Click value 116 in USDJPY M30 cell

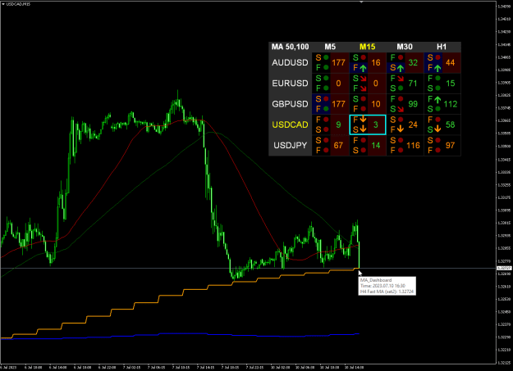[x=413, y=145]
